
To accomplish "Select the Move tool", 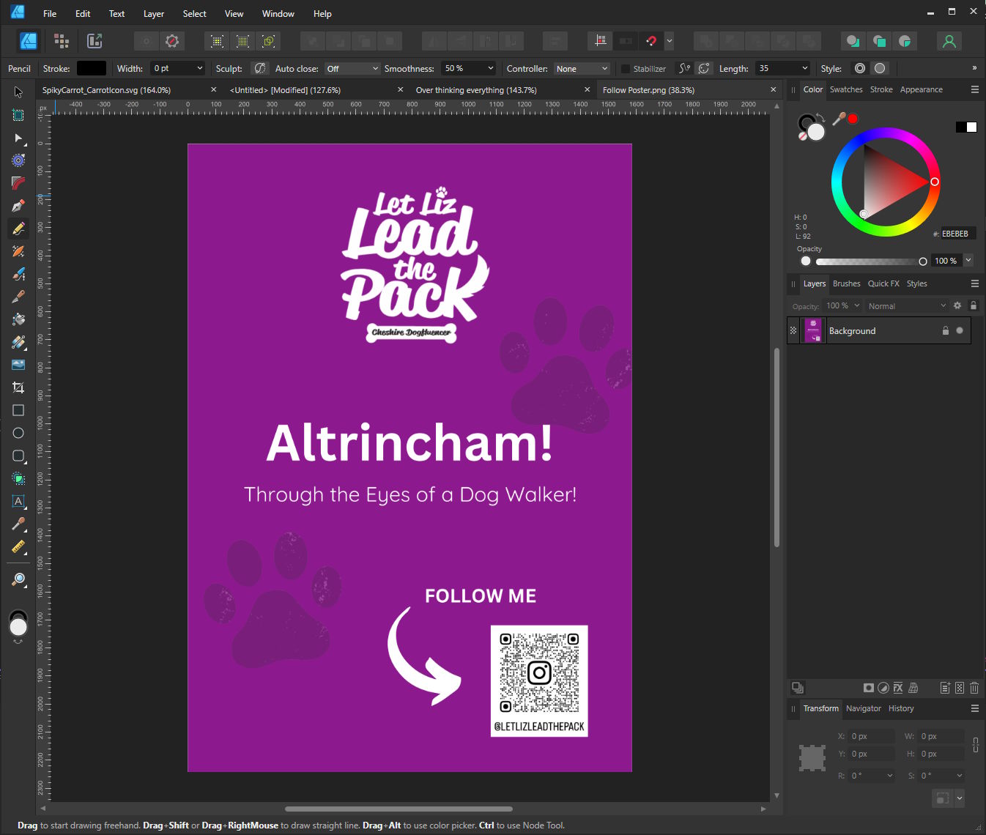I will [x=18, y=92].
